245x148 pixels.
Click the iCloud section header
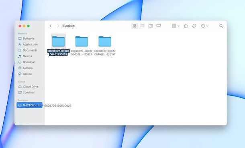point(21,82)
